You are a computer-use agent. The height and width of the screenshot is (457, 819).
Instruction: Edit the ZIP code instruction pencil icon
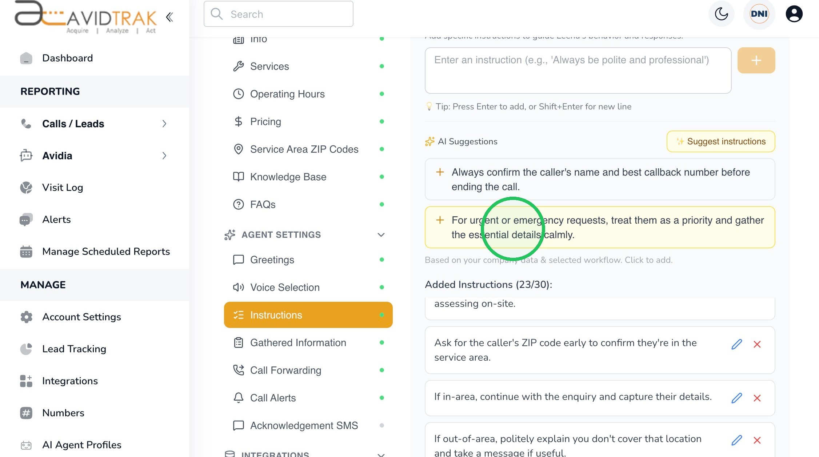736,344
